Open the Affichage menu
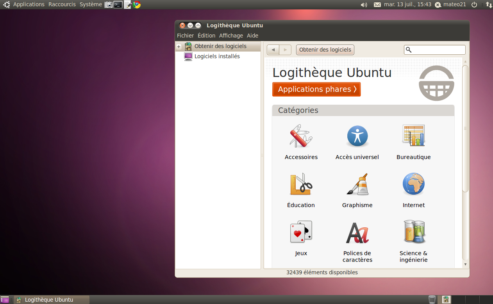This screenshot has width=493, height=304. click(231, 36)
